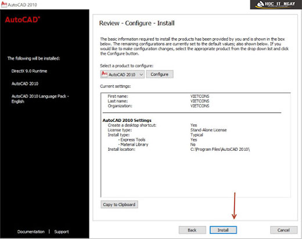
Task: Click the 'Create a desktop shortcut:' label
Action: coord(132,125)
